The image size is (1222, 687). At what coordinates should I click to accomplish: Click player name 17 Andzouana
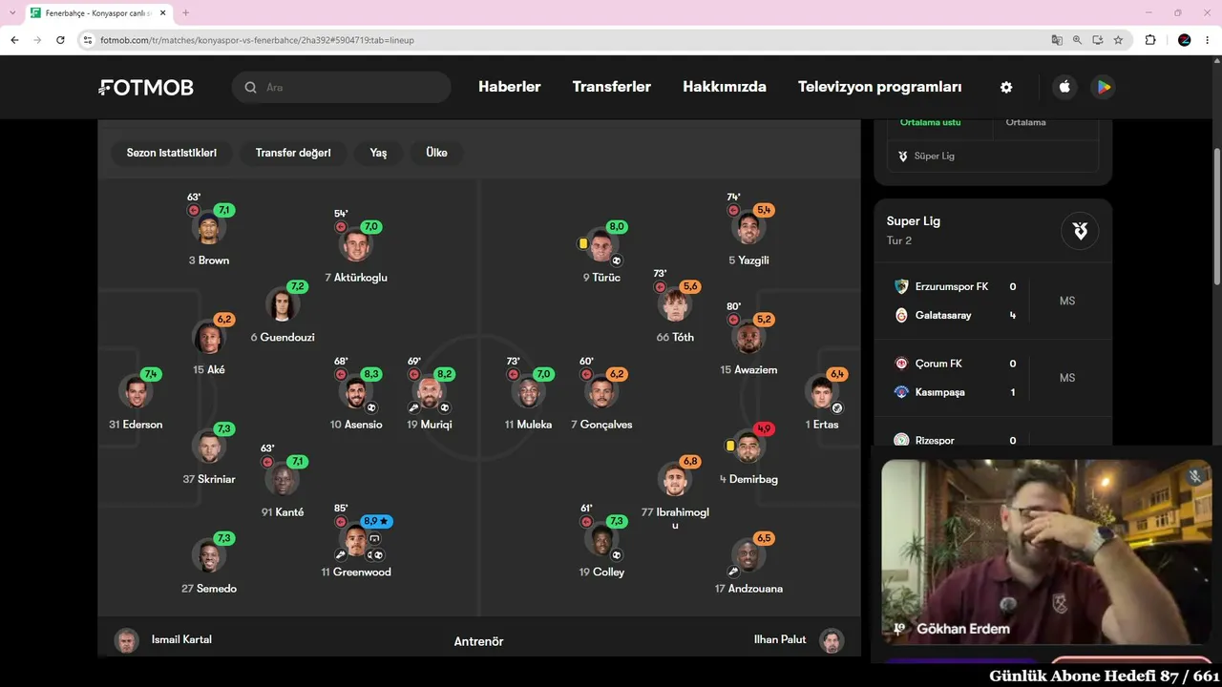[748, 589]
